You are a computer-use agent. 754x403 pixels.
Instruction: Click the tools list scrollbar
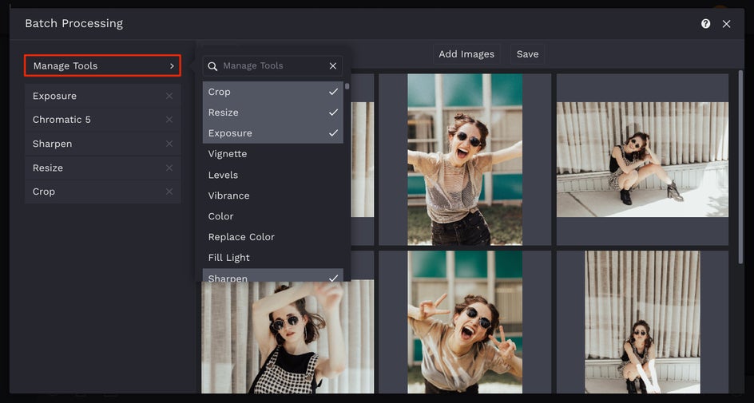347,86
